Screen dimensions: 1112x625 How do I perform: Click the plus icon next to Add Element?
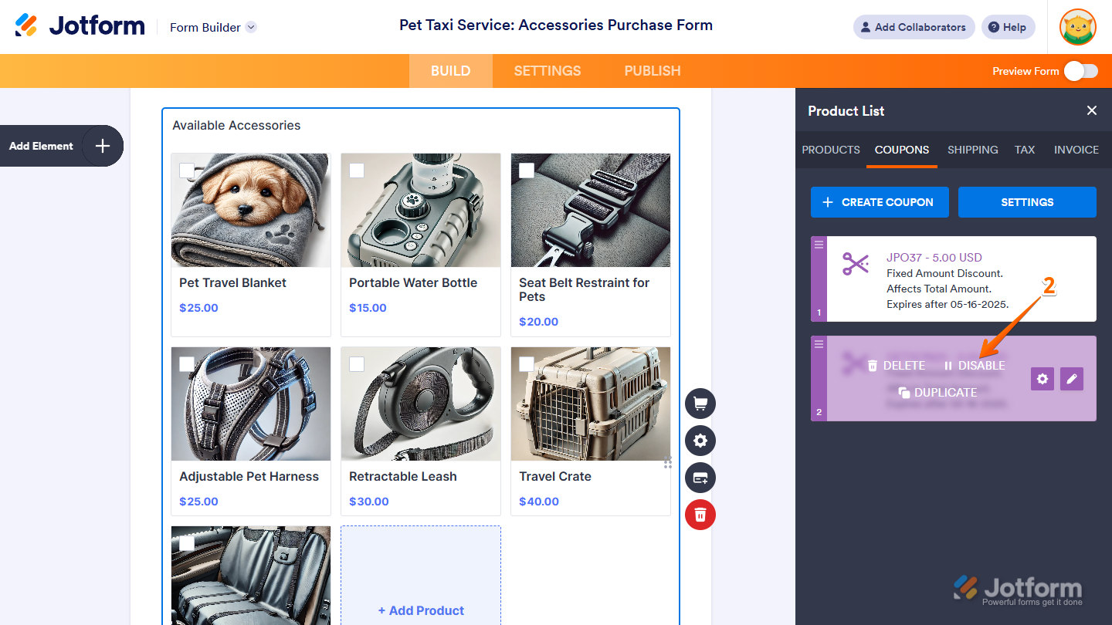pyautogui.click(x=103, y=146)
